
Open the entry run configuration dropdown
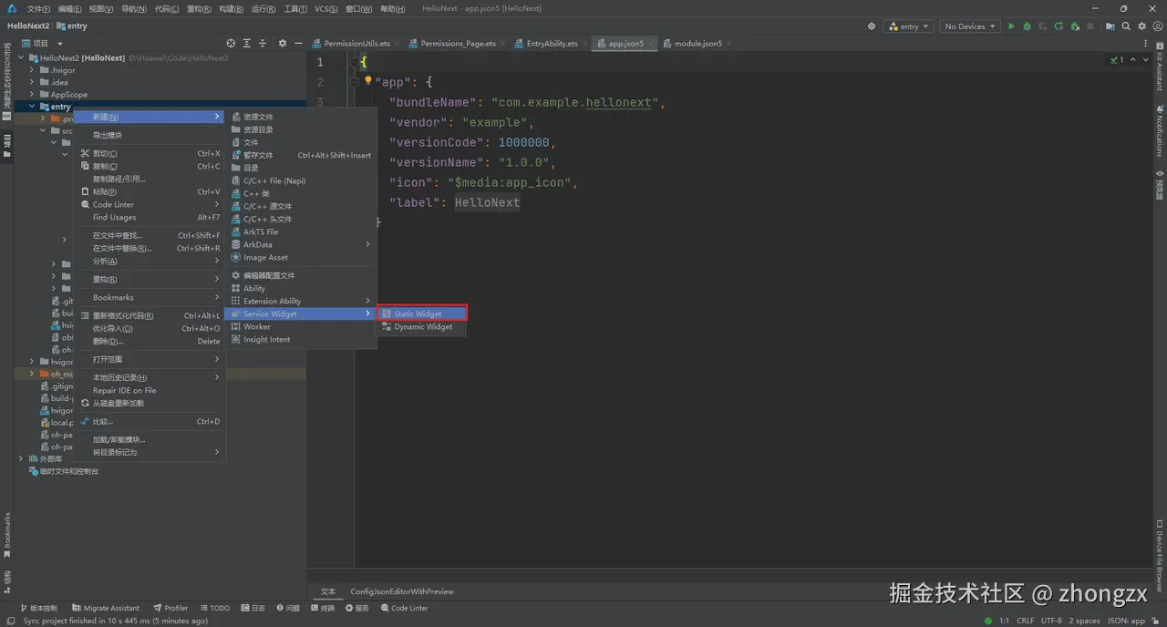(908, 26)
